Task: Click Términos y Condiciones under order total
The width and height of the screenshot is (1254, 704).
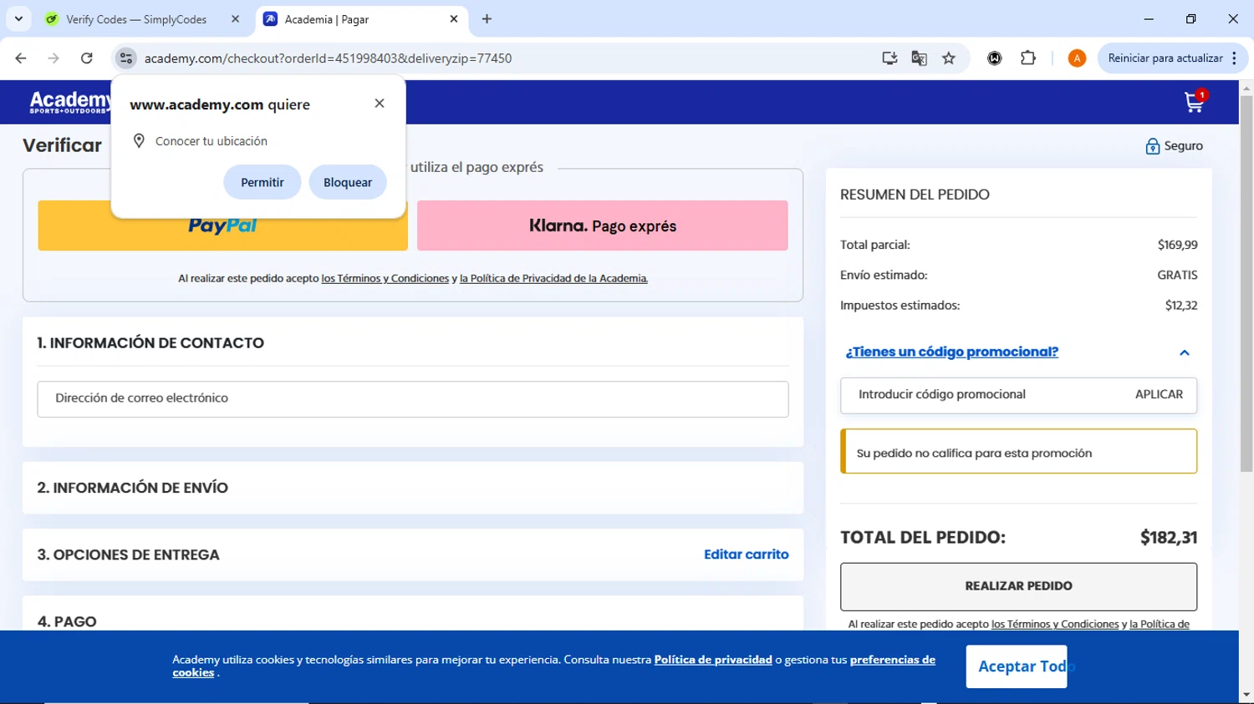Action: 1055,625
